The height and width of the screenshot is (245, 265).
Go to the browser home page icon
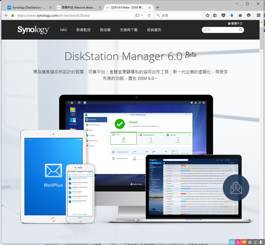coord(240,15)
